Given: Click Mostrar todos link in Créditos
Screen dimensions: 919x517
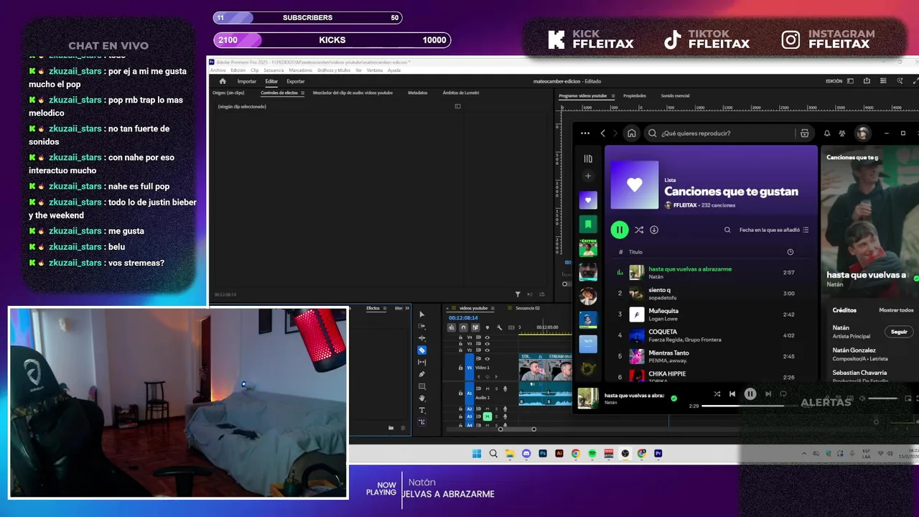Looking at the screenshot, I should (x=896, y=310).
